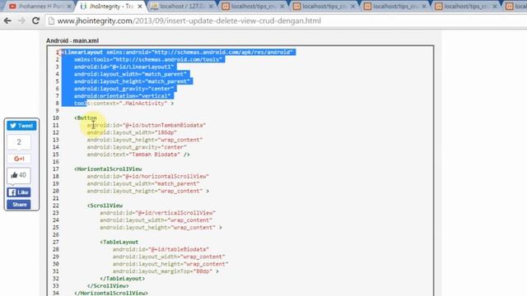Click 'Tambah Biodata' text attribute on line 15
The image size is (527, 296).
point(138,155)
